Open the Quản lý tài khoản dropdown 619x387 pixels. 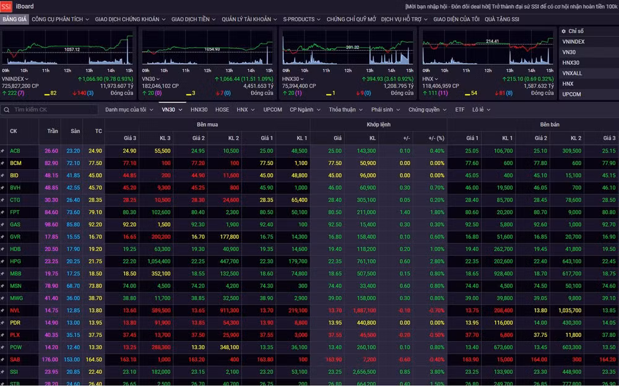click(249, 19)
